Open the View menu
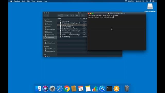 pyautogui.click(x=33, y=1)
